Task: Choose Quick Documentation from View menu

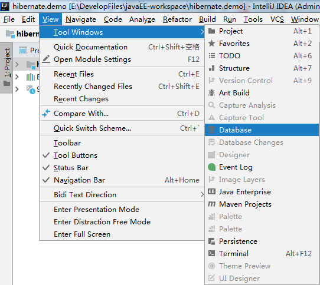Action: coord(122,47)
